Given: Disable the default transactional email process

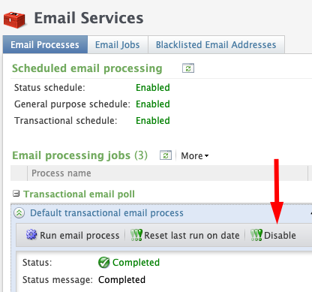Looking at the screenshot, I should [x=273, y=235].
